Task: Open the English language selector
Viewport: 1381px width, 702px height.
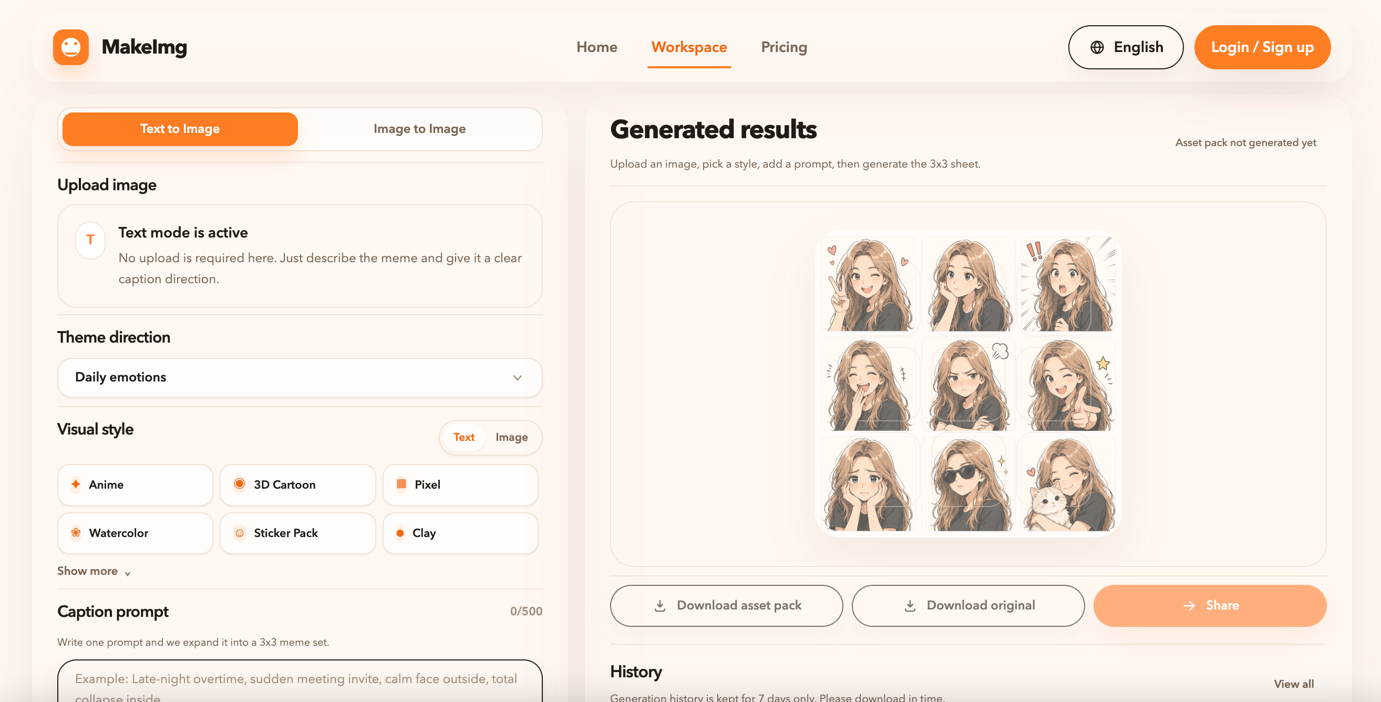Action: coord(1126,47)
